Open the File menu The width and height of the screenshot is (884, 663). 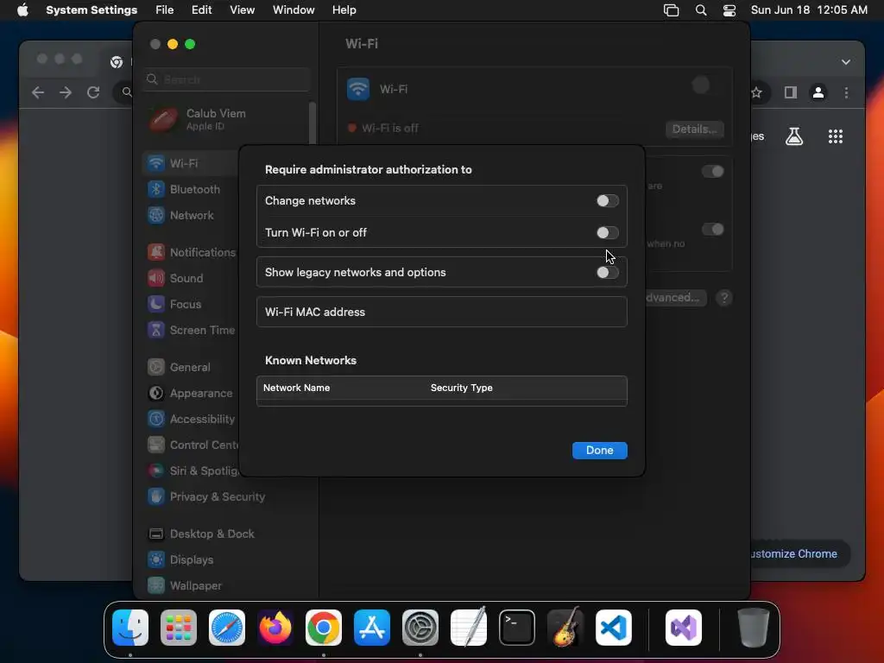(165, 10)
